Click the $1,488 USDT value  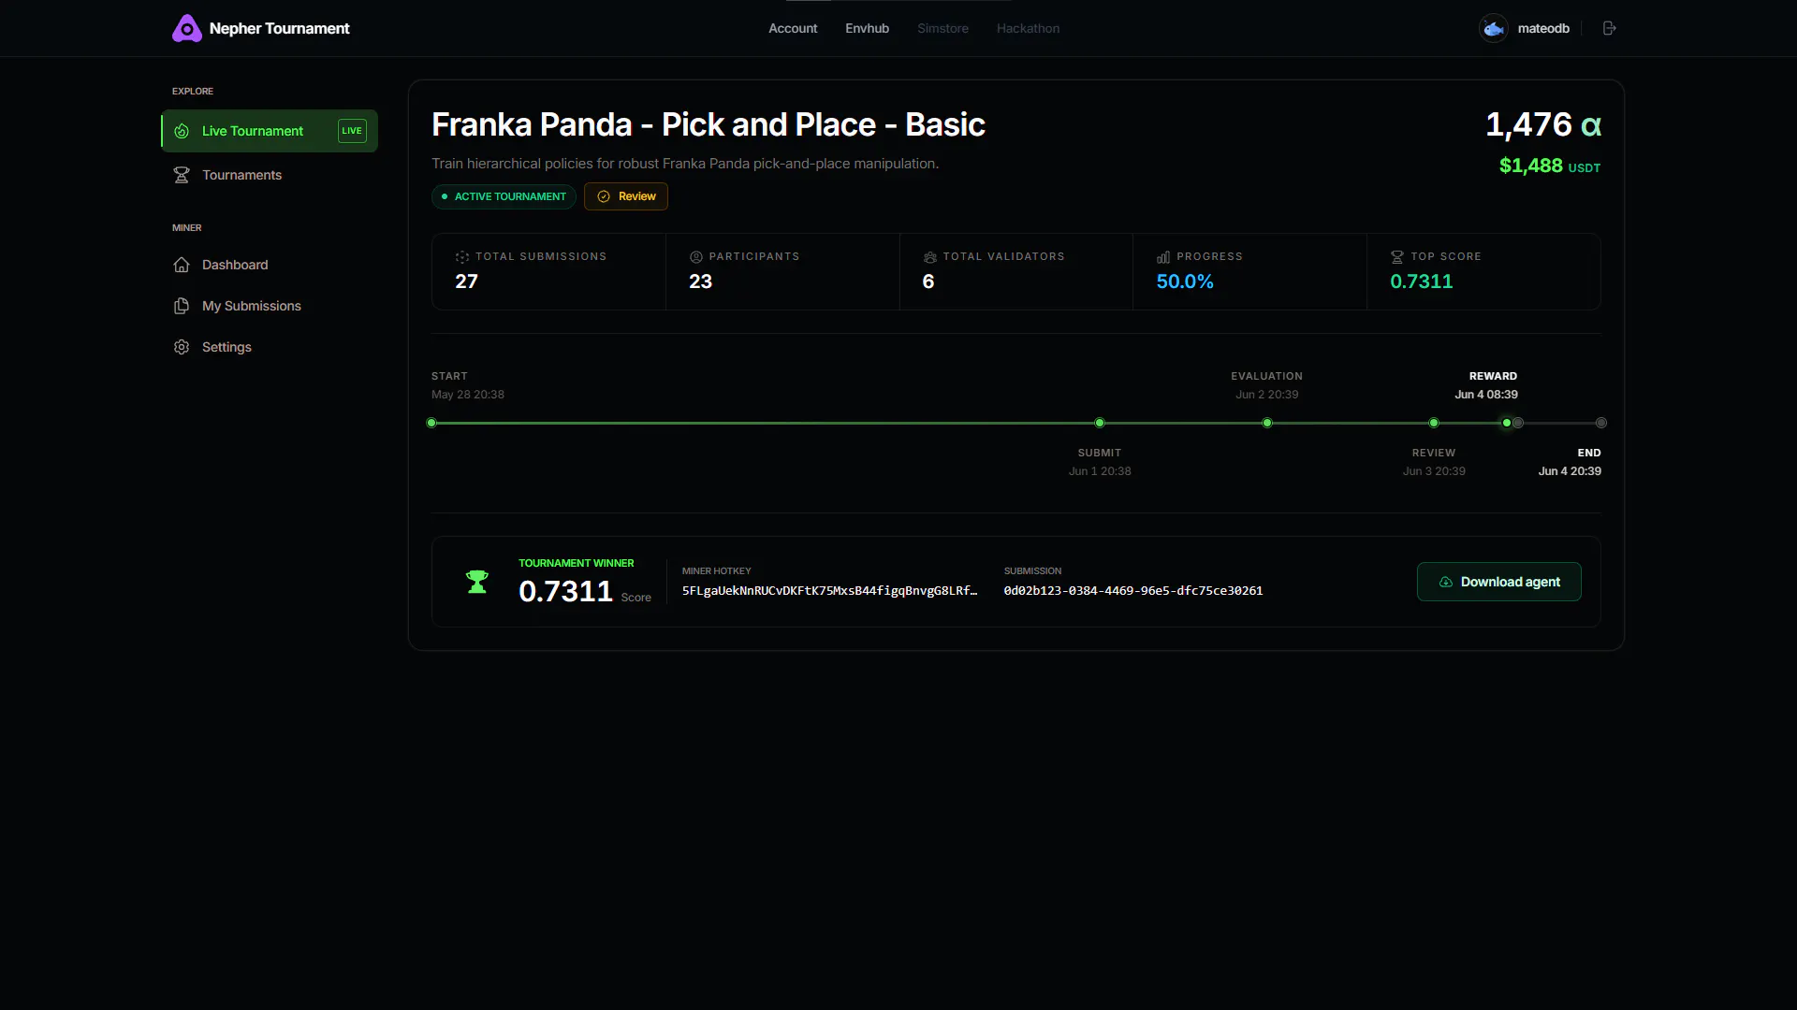[1550, 166]
